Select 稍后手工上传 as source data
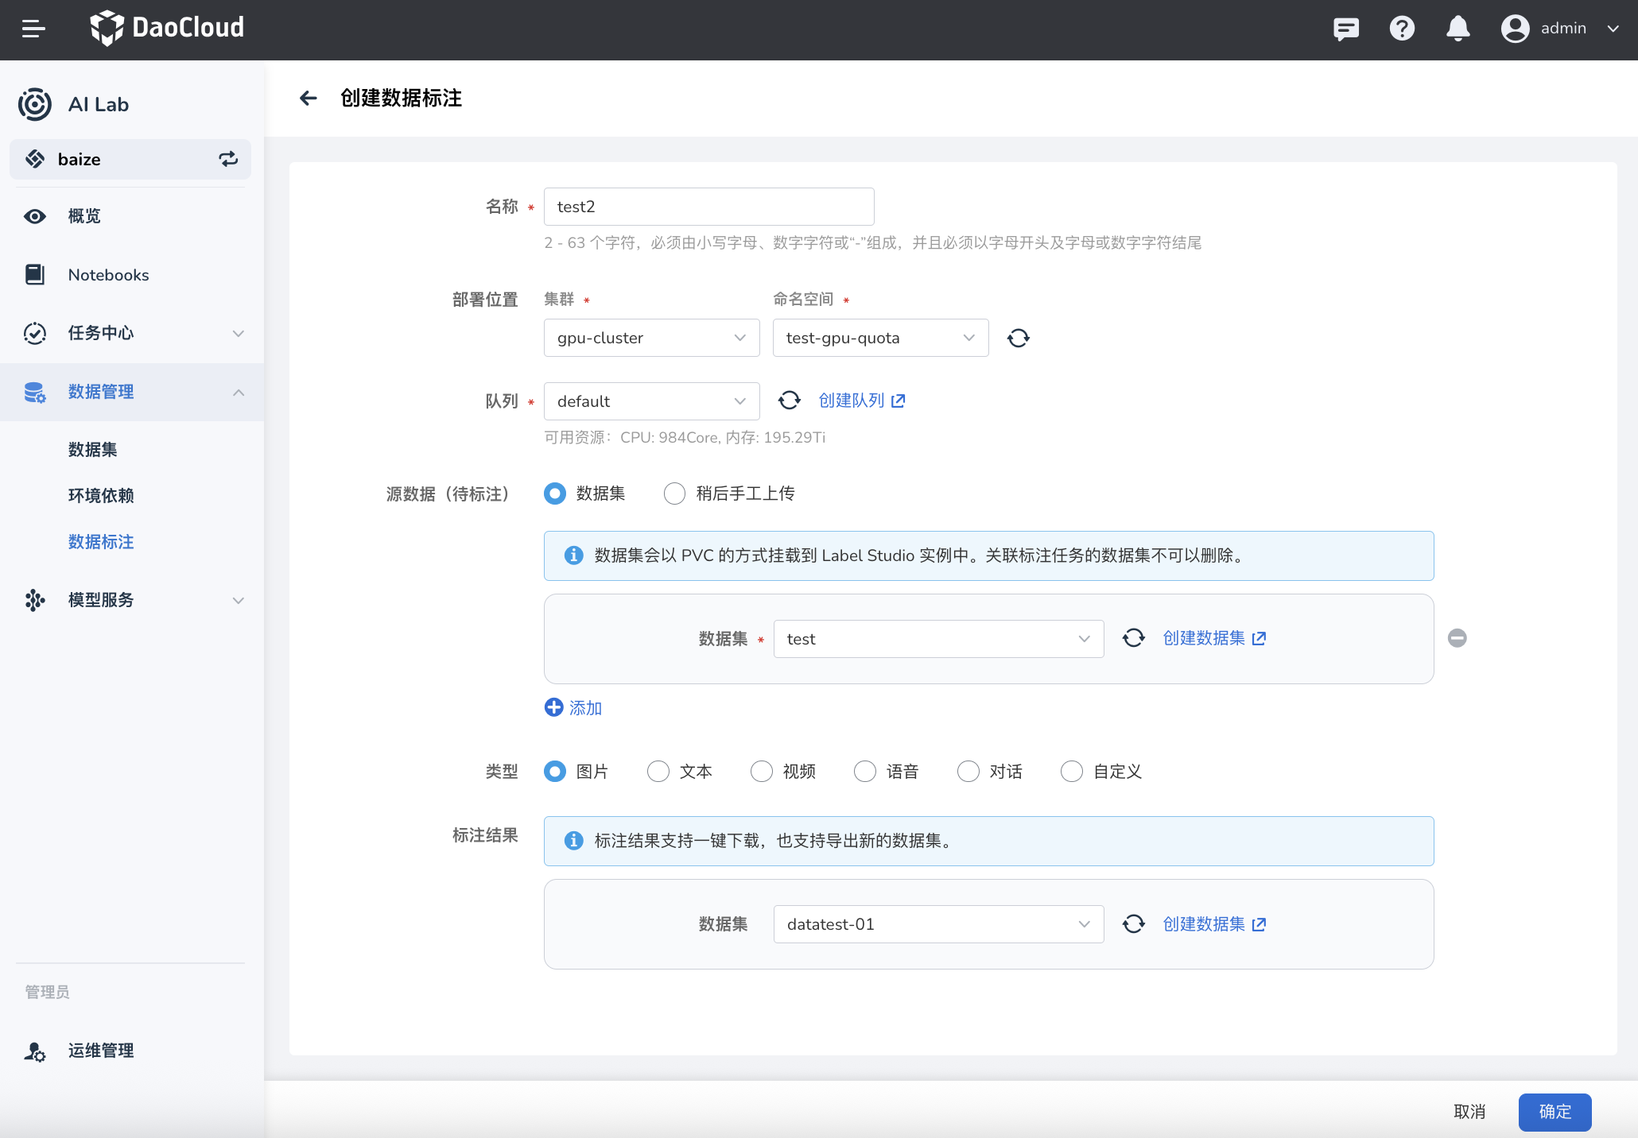 pos(674,494)
